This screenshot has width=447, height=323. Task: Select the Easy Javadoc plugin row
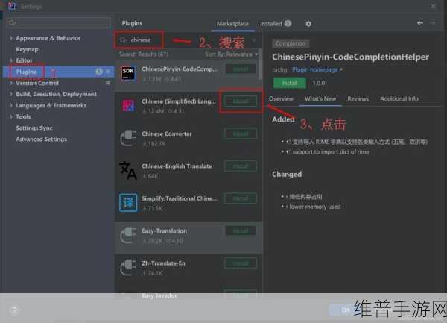point(188,295)
